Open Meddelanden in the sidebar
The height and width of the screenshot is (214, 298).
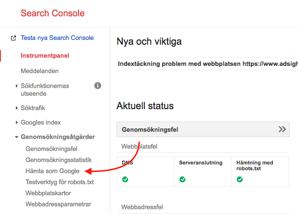point(40,71)
